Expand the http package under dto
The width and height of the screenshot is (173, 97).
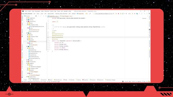pyautogui.click(x=28, y=38)
